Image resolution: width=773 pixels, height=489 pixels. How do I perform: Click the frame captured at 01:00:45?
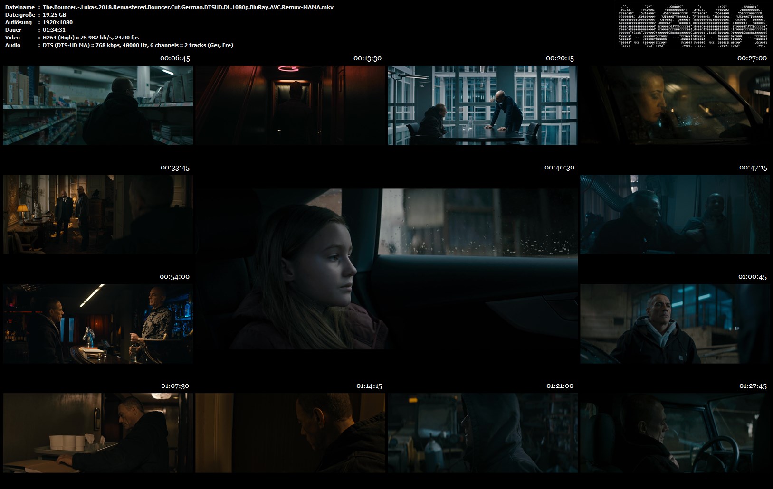675,324
